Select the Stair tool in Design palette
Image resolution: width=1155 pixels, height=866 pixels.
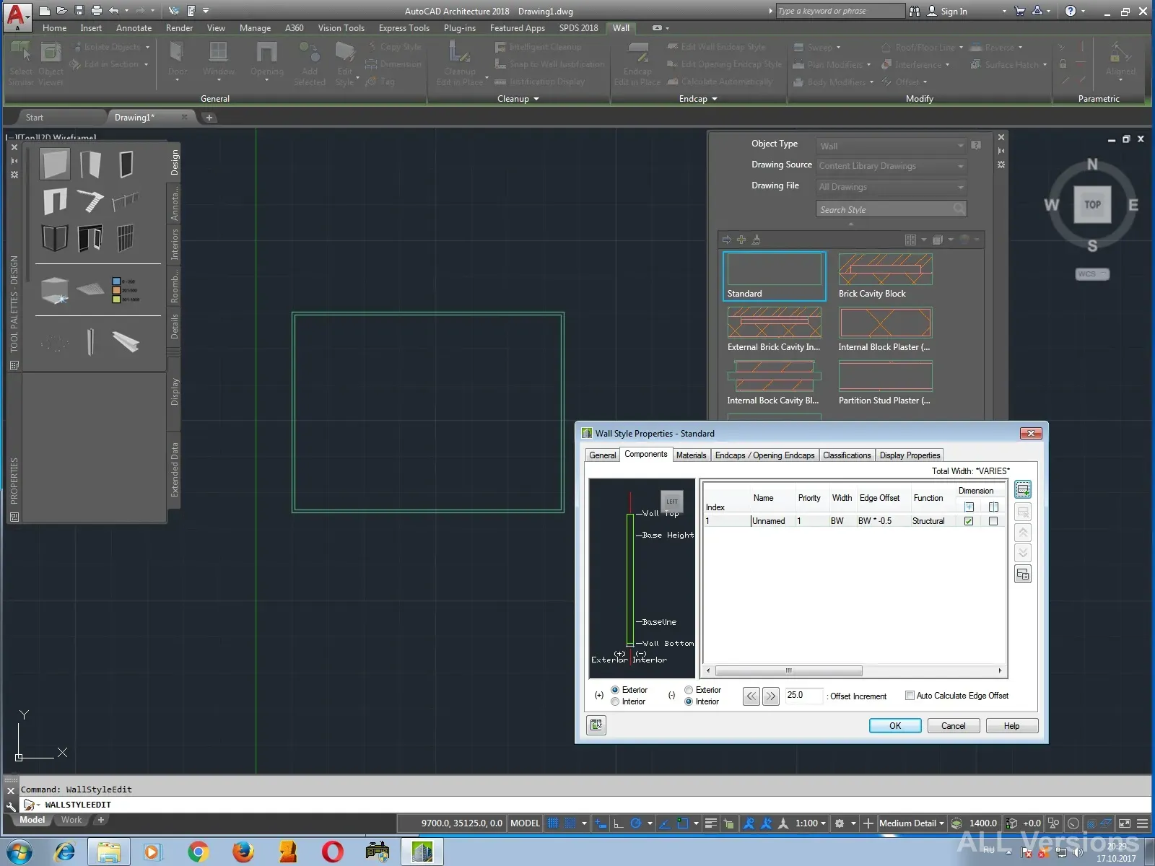tap(90, 201)
